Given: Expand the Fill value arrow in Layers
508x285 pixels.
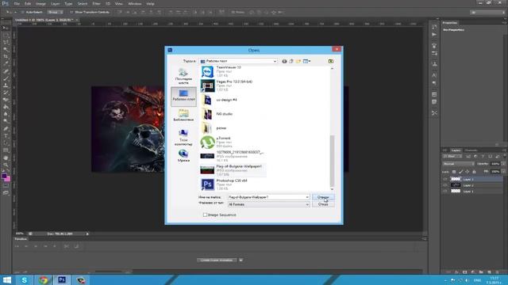Looking at the screenshot, I should (x=503, y=172).
